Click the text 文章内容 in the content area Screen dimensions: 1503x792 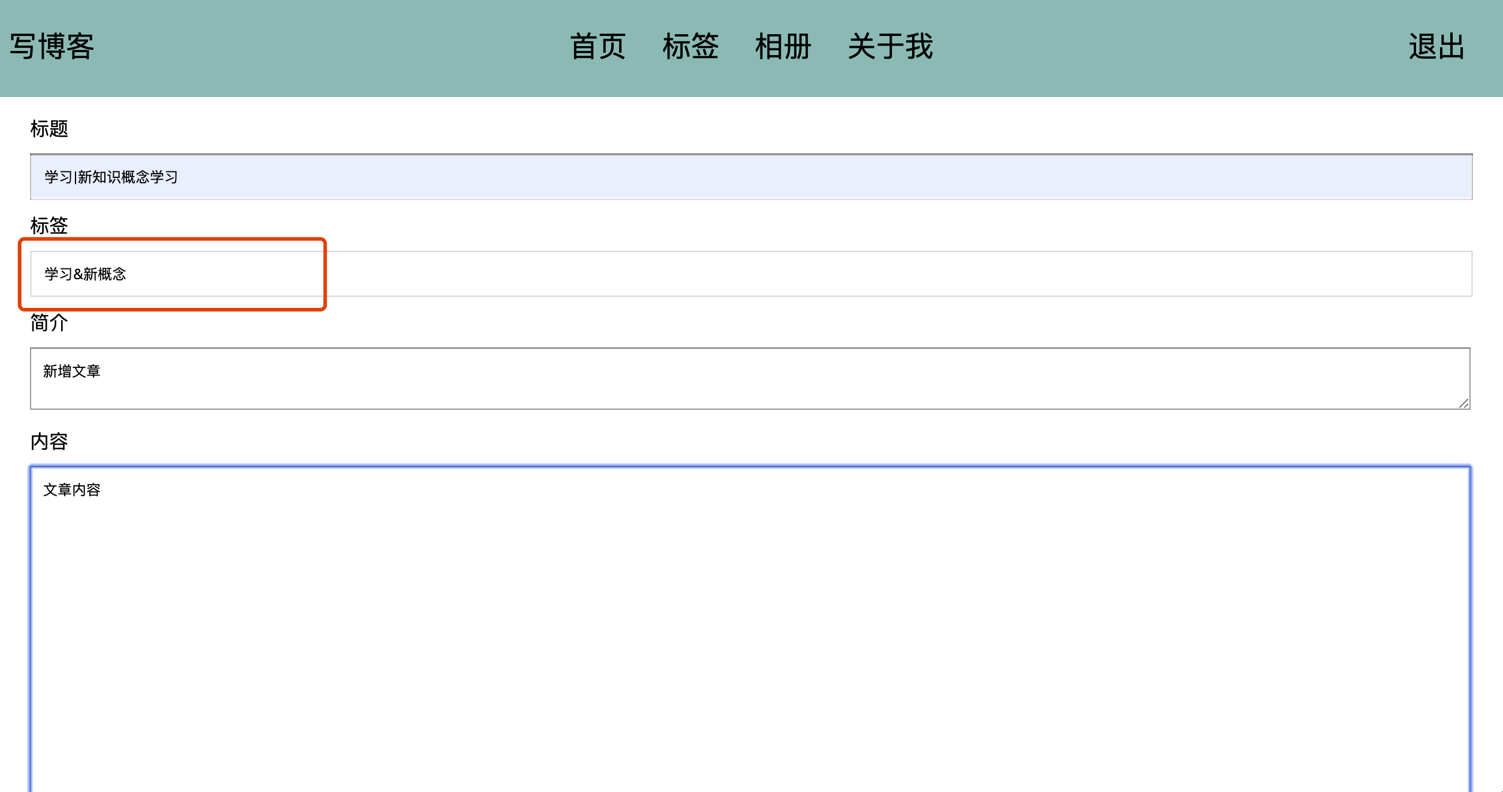(x=72, y=489)
